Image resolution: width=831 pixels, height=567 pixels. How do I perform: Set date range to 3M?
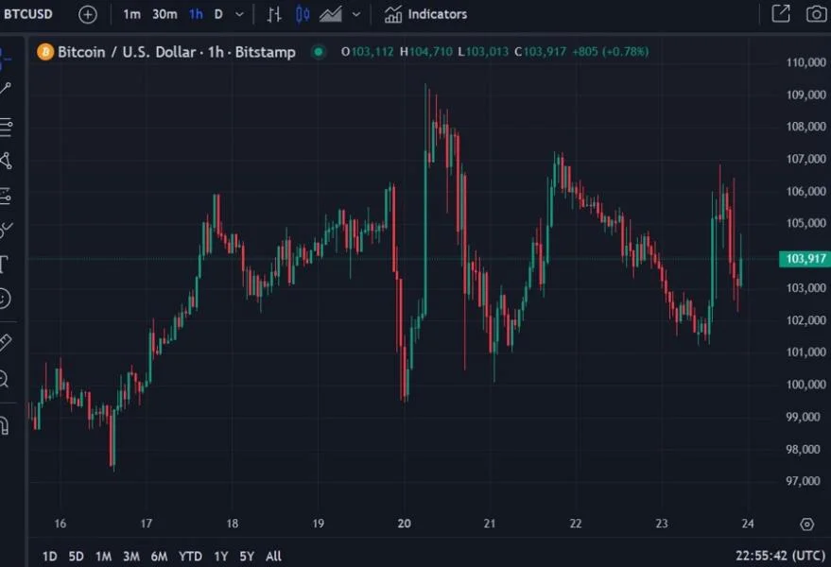point(131,556)
